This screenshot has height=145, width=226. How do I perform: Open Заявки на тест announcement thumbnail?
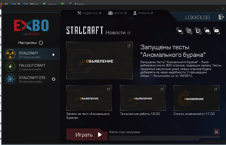click(89, 98)
